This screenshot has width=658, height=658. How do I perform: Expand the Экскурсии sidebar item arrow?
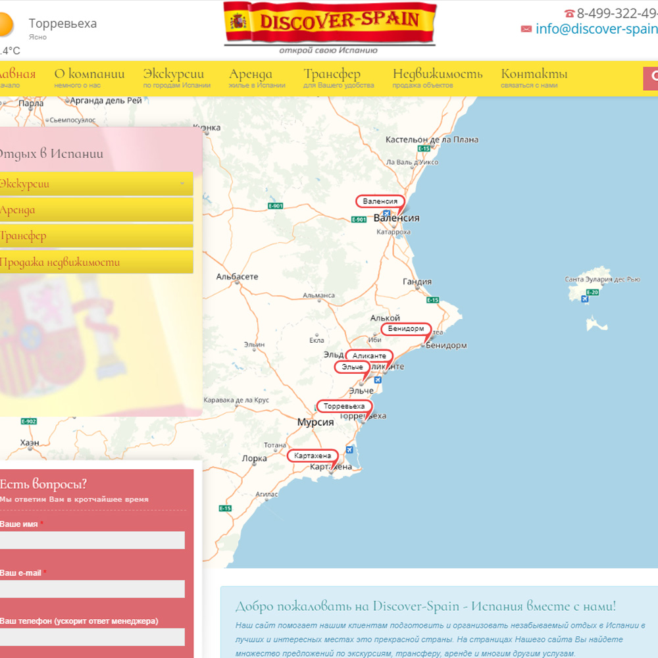(x=182, y=184)
